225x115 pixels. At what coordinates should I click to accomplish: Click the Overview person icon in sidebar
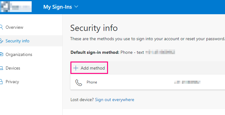tap(1, 27)
